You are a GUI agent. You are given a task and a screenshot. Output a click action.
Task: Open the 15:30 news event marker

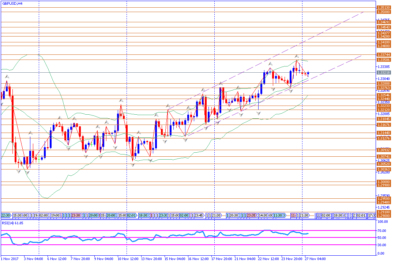coord(18,216)
